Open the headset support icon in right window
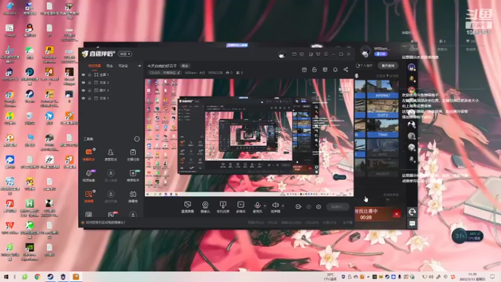Screen dimensions: 501x282 click(412, 212)
